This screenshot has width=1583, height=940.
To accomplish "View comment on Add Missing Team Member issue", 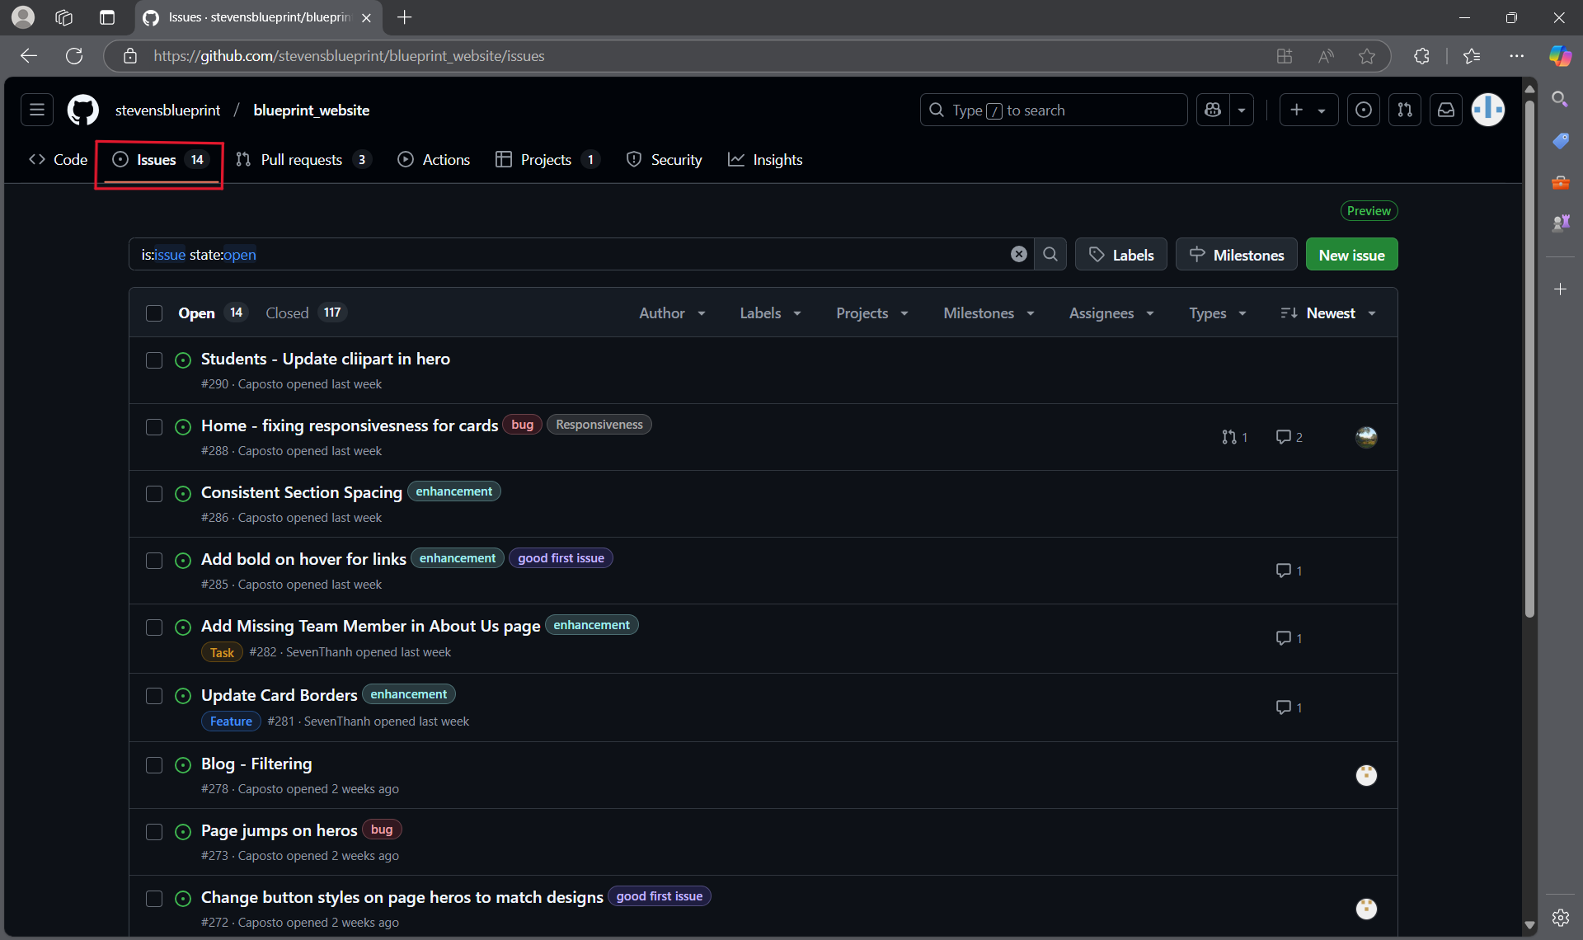I will pos(1289,638).
